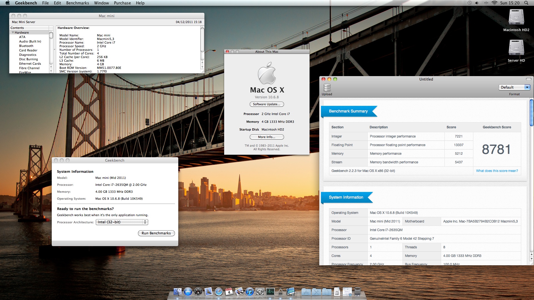Open the Macintosh HD2 drive icon
534x300 pixels.
click(516, 17)
